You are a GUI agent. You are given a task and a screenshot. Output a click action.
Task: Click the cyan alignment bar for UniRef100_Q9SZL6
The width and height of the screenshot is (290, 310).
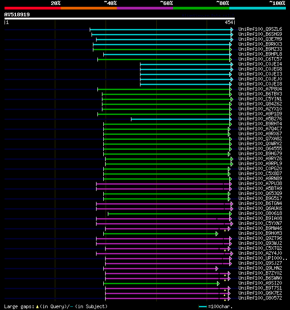(161, 30)
